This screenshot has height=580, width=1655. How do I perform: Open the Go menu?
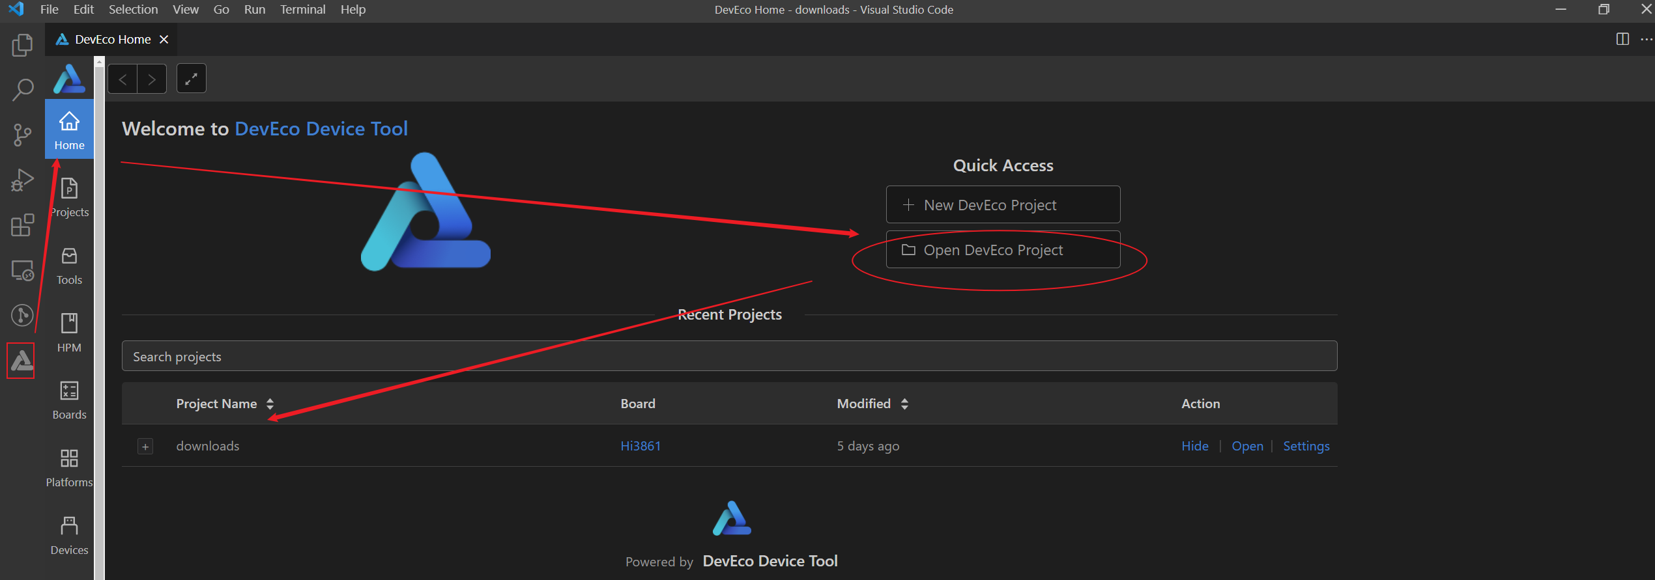pyautogui.click(x=222, y=9)
